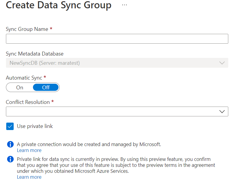Click the Create Data Sync Group heading
Viewport: 236px width, 190px height.
pyautogui.click(x=59, y=5)
